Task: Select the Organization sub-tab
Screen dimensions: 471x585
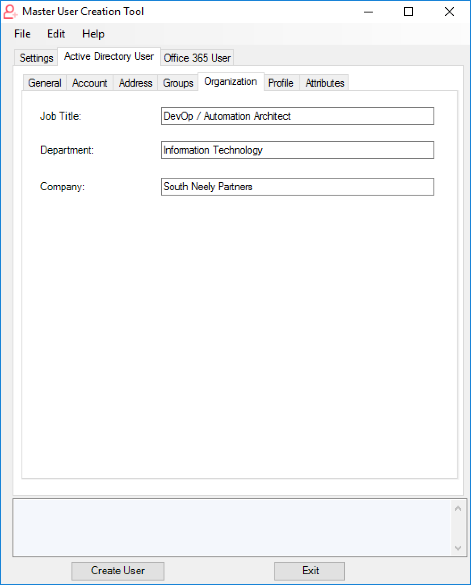Action: pyautogui.click(x=231, y=82)
